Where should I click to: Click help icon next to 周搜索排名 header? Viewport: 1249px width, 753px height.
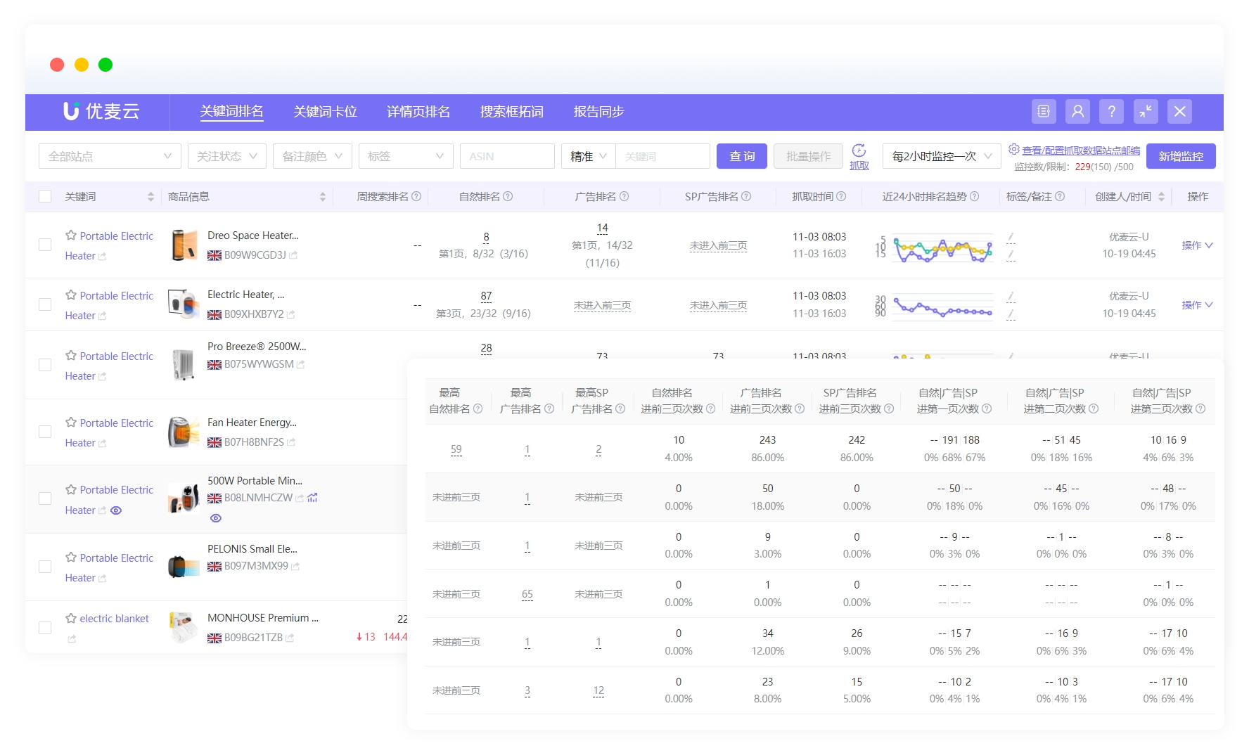click(416, 197)
